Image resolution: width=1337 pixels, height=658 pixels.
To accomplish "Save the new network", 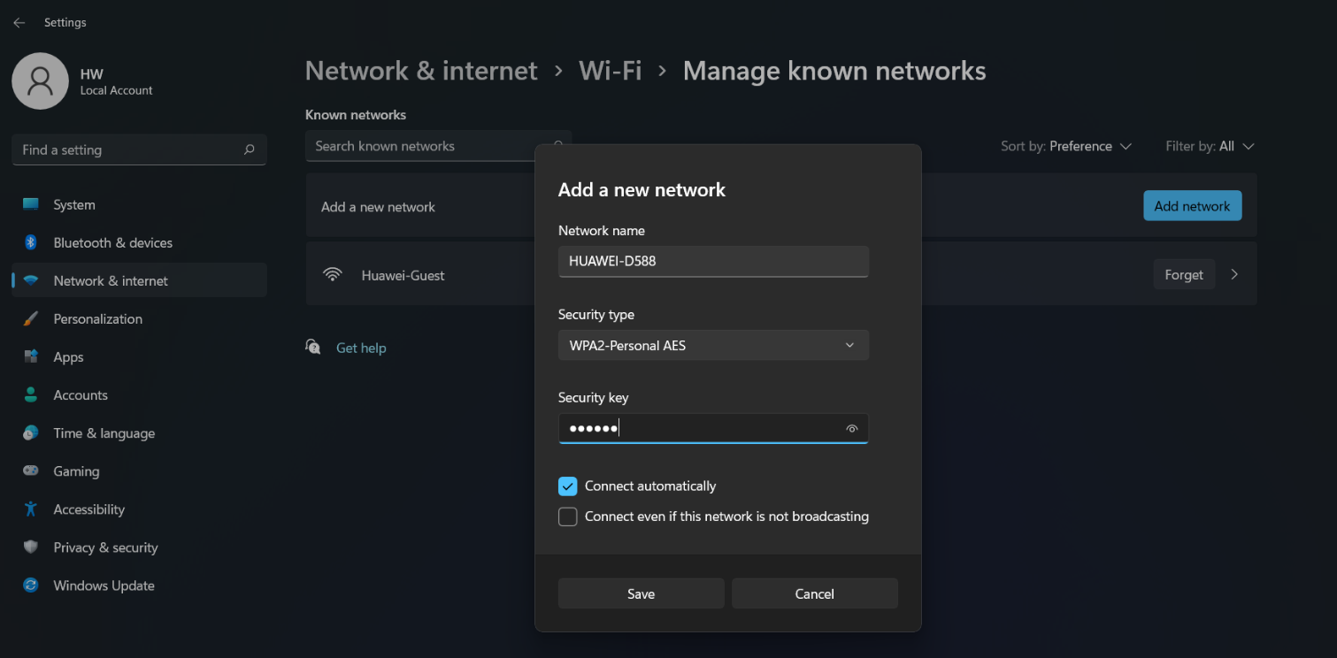I will click(641, 593).
